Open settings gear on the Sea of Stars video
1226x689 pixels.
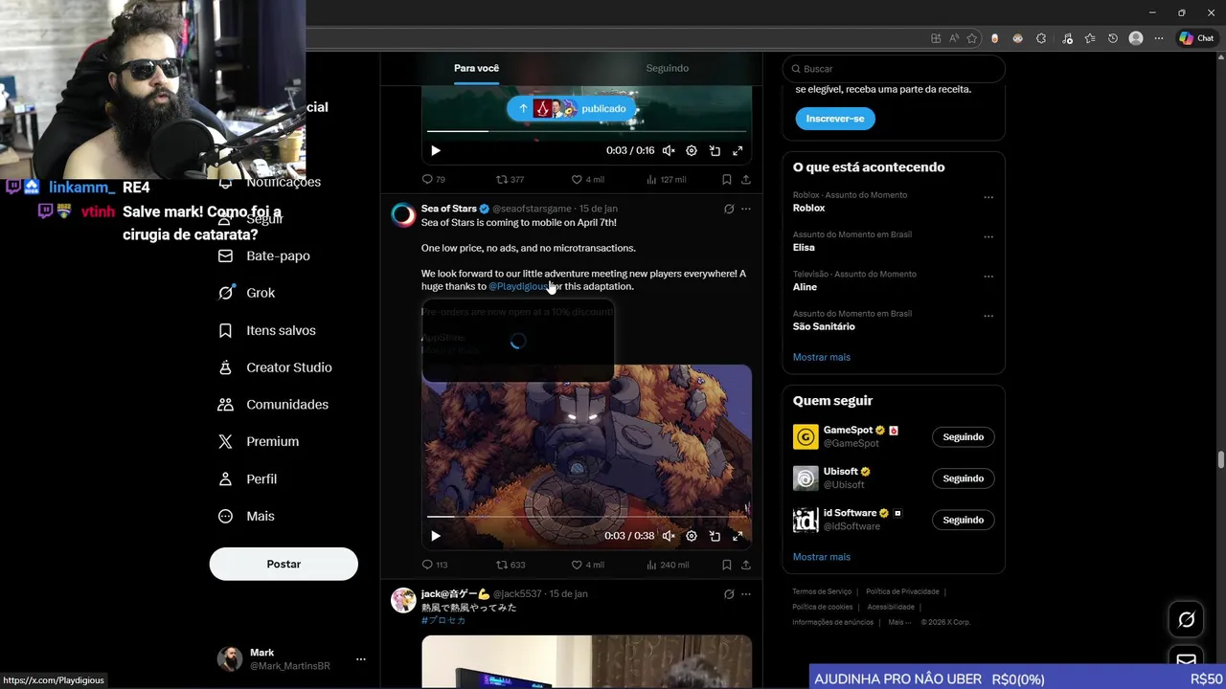(x=692, y=536)
